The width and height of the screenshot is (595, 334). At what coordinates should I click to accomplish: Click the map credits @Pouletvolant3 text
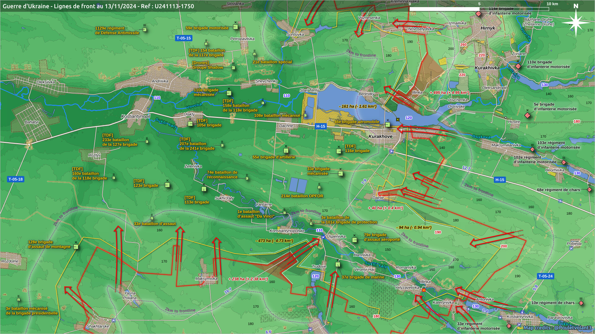coord(557,328)
